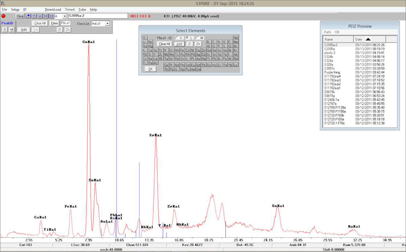Toggle element Ba in periodic table
Viewport: 406px width, 252px height.
tap(150, 58)
